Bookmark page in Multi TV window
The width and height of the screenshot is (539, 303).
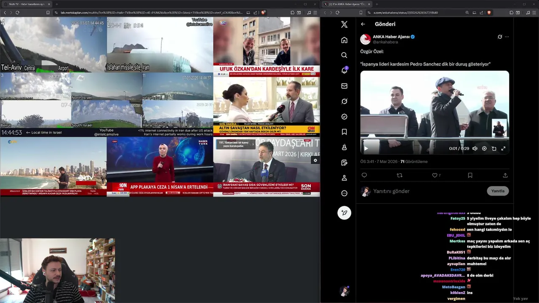coord(48,13)
